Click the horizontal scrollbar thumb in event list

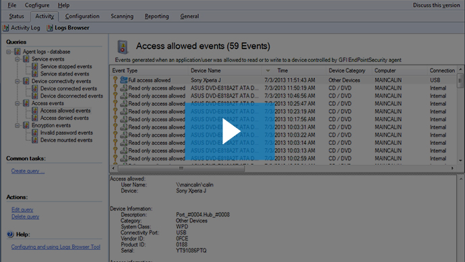pos(181,168)
